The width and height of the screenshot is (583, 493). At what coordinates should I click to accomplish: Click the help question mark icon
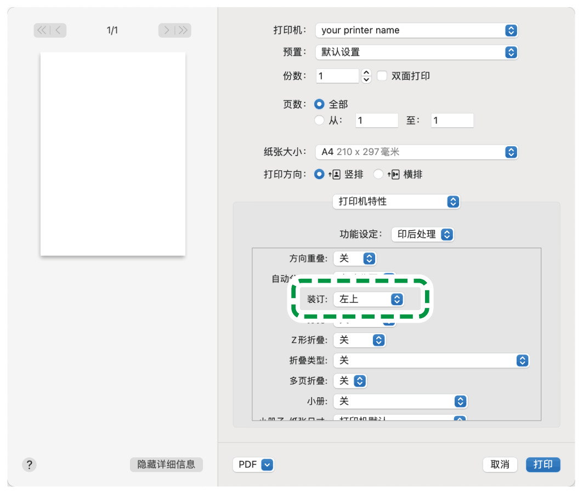tap(29, 465)
